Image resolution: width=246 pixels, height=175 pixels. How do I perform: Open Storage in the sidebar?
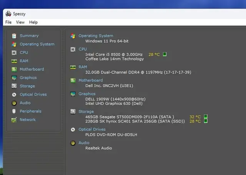27,86
